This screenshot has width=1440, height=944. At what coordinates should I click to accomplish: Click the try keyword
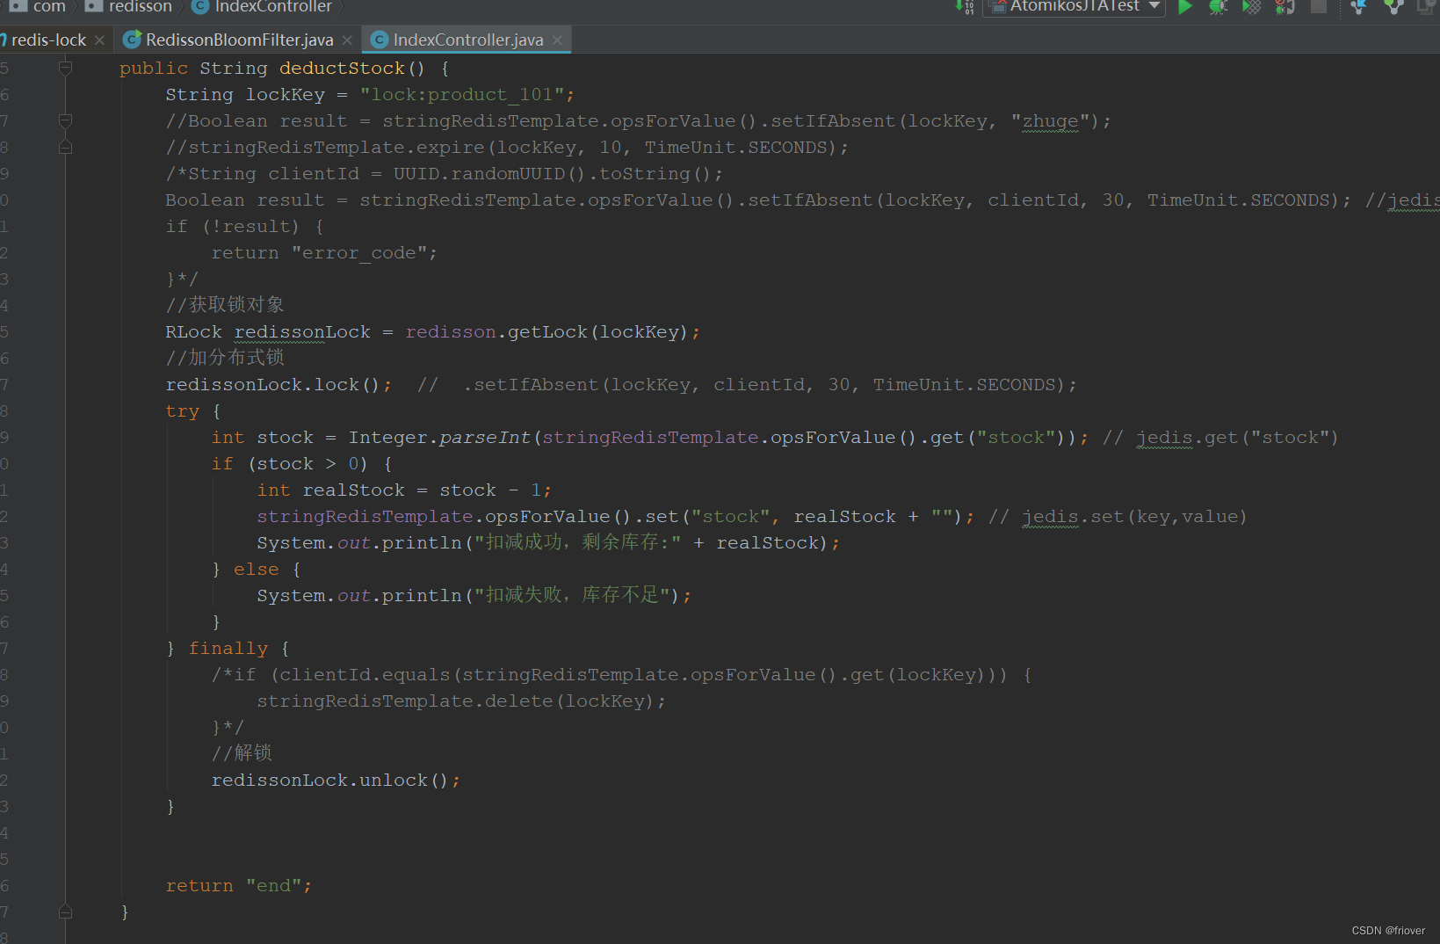click(183, 410)
